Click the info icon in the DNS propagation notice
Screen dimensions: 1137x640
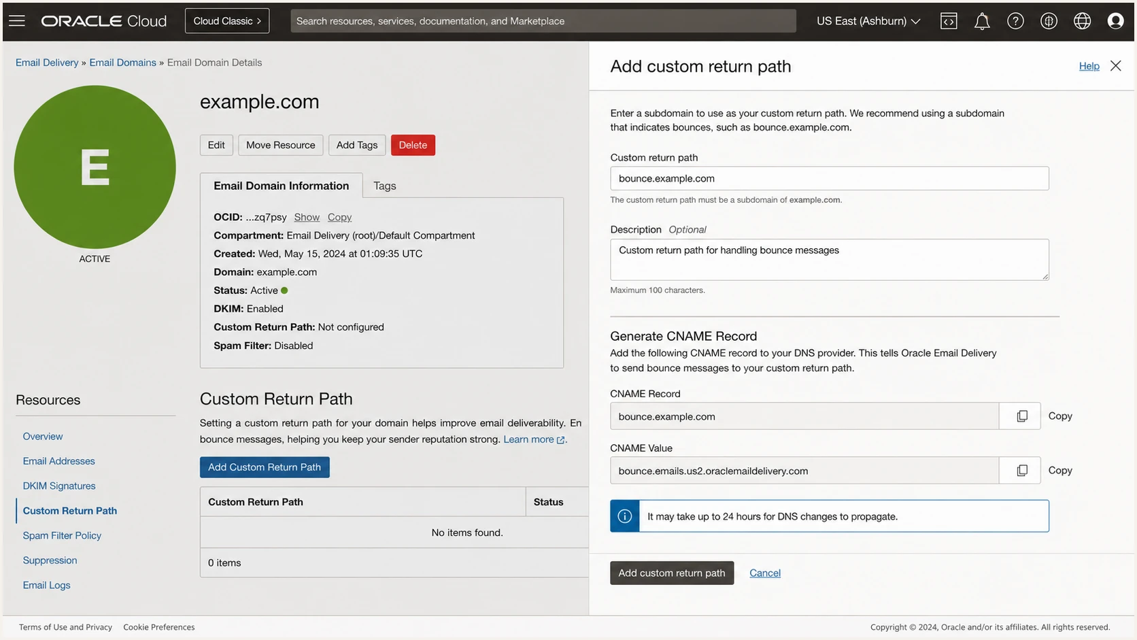[624, 516]
